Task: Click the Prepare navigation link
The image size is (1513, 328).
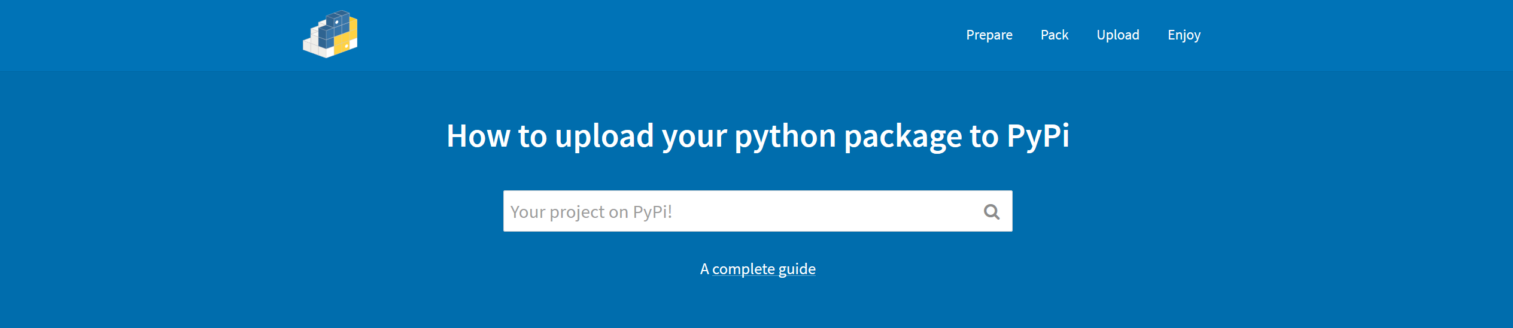Action: click(989, 35)
